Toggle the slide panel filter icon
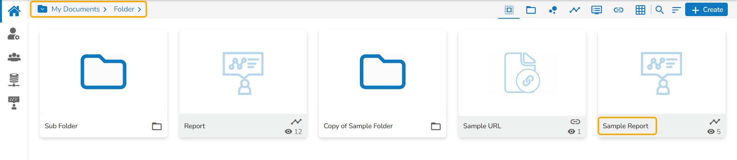 (x=596, y=10)
